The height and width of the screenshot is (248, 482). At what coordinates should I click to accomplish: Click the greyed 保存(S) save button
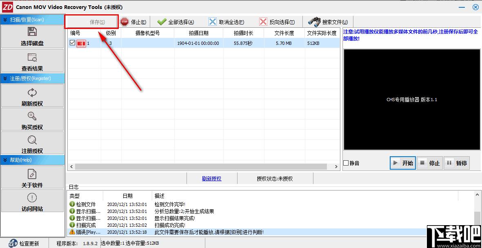point(91,22)
